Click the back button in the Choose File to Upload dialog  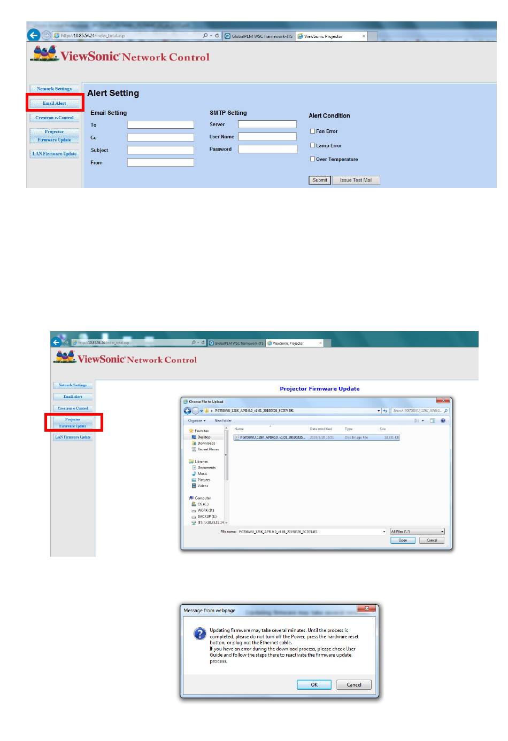[187, 411]
